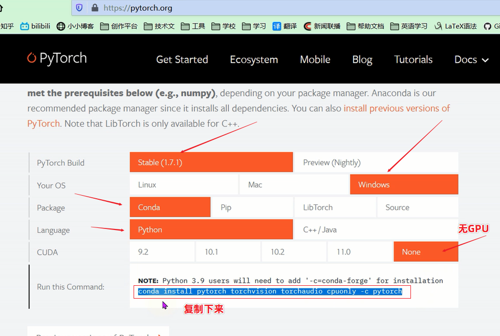Click the 'CUDA' row label
This screenshot has height=336, width=500.
coord(47,253)
